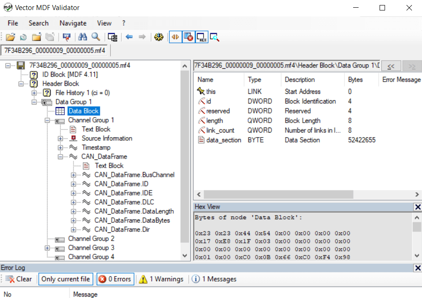Click the Open file toolbar icon
The width and height of the screenshot is (422, 298).
pyautogui.click(x=10, y=37)
